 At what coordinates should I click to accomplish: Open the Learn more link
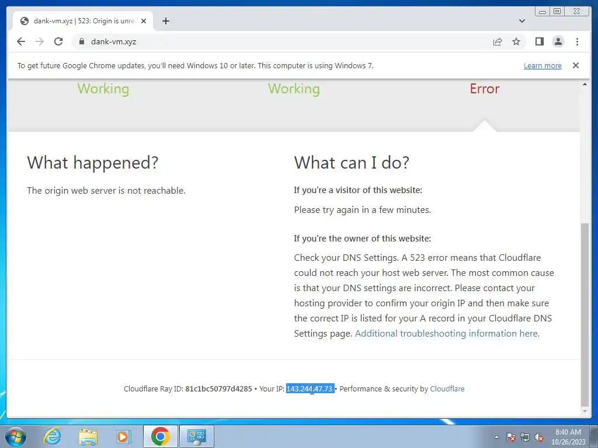coord(543,65)
